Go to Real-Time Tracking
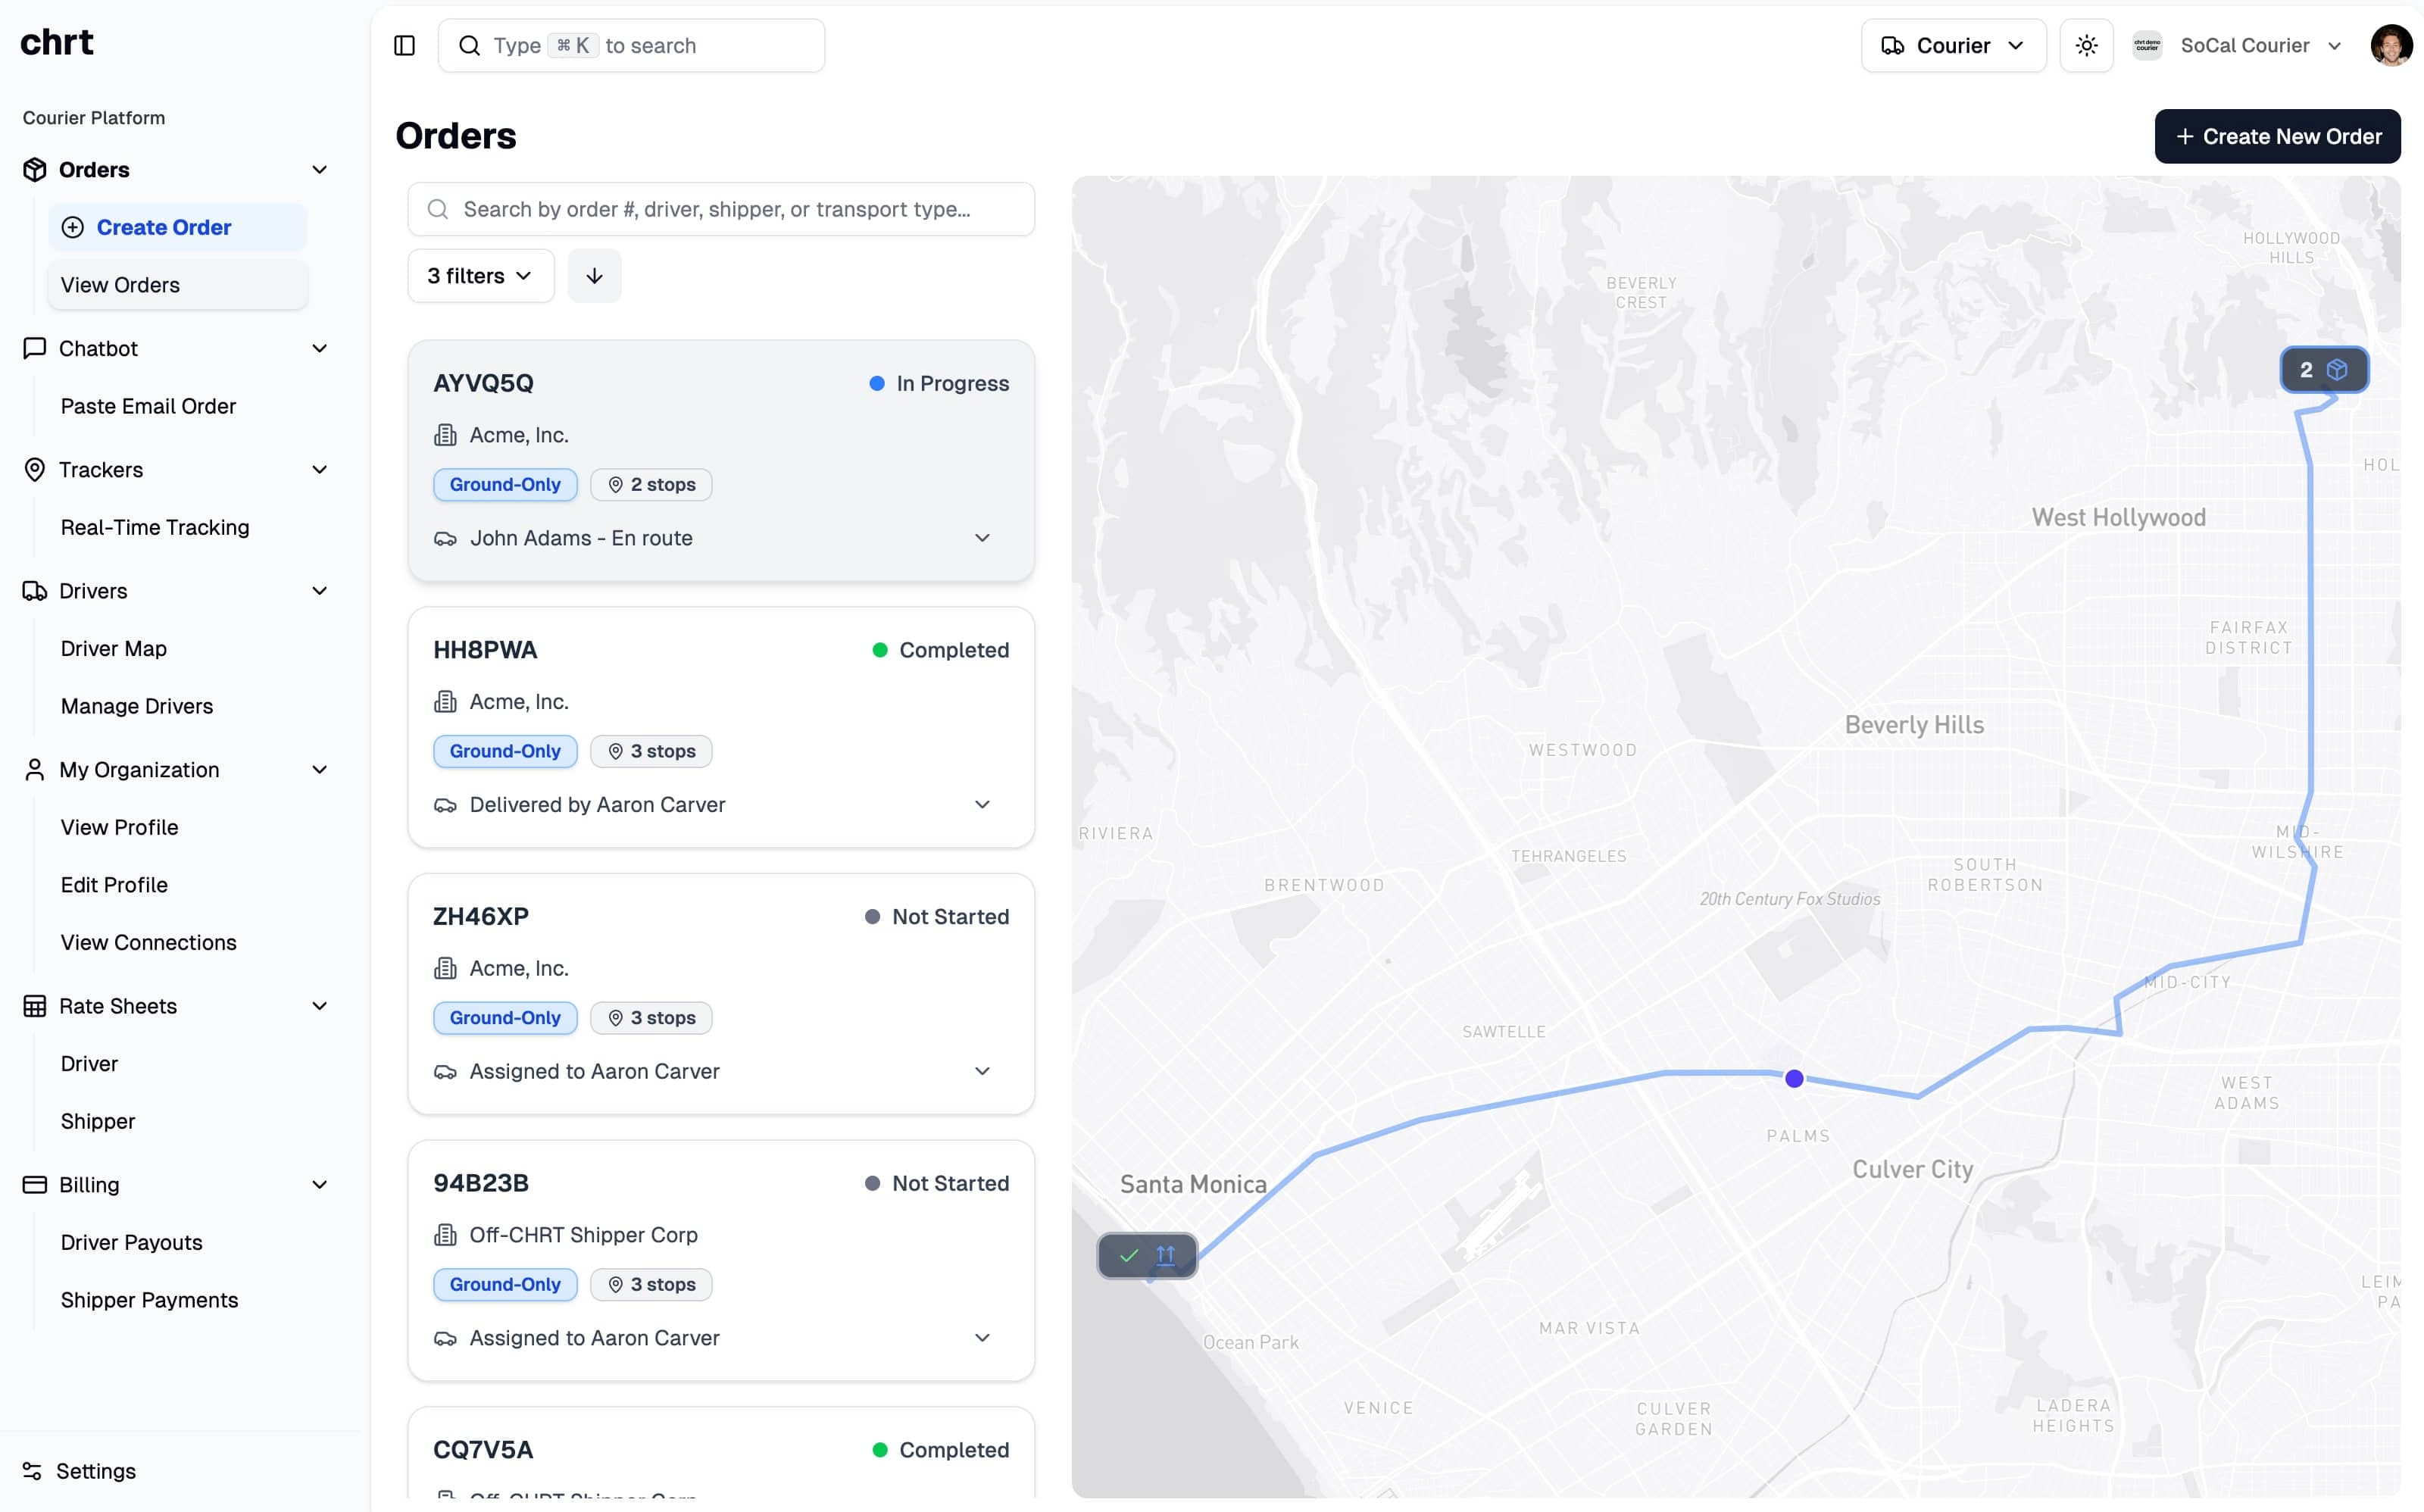This screenshot has height=1512, width=2424. click(155, 527)
